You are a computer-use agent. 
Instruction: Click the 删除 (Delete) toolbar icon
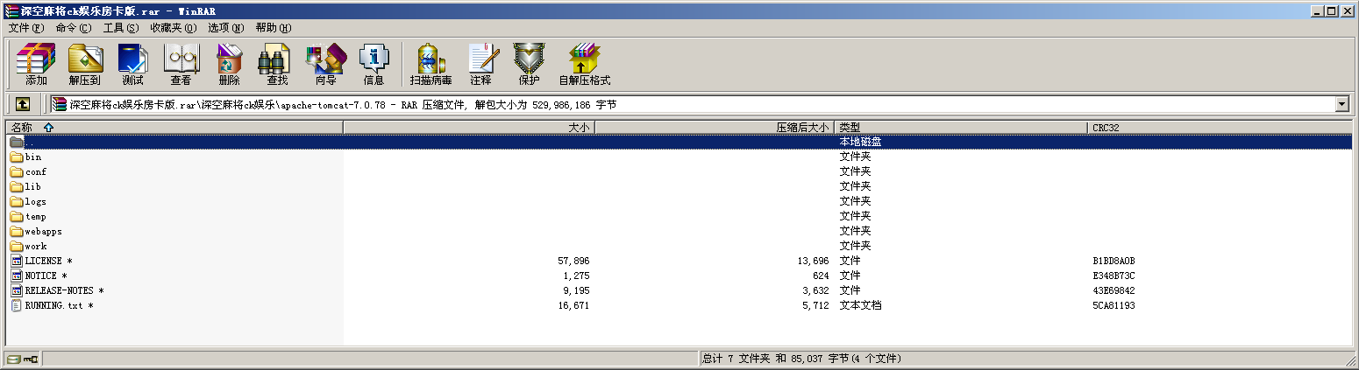point(229,65)
